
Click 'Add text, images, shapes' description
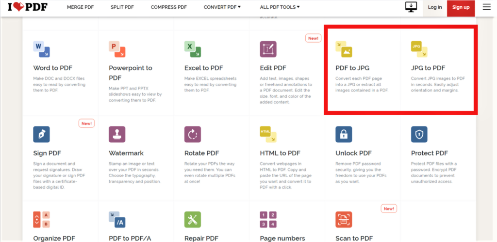(x=286, y=90)
